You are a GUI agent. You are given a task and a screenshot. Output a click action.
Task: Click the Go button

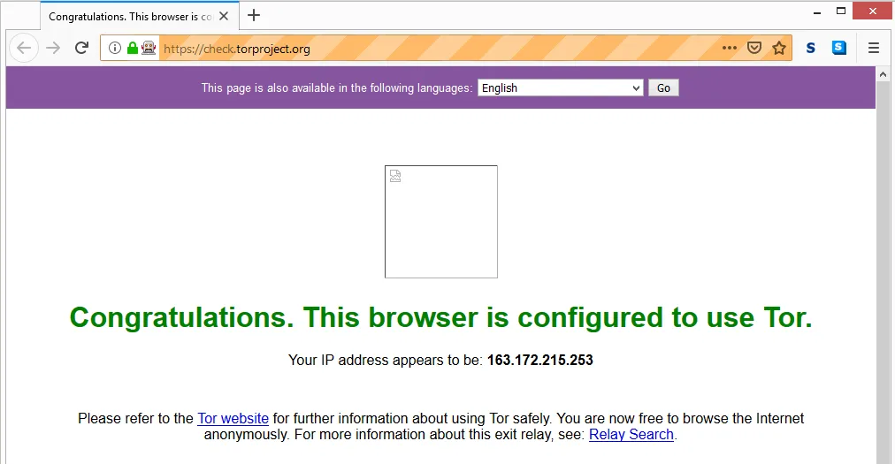663,87
